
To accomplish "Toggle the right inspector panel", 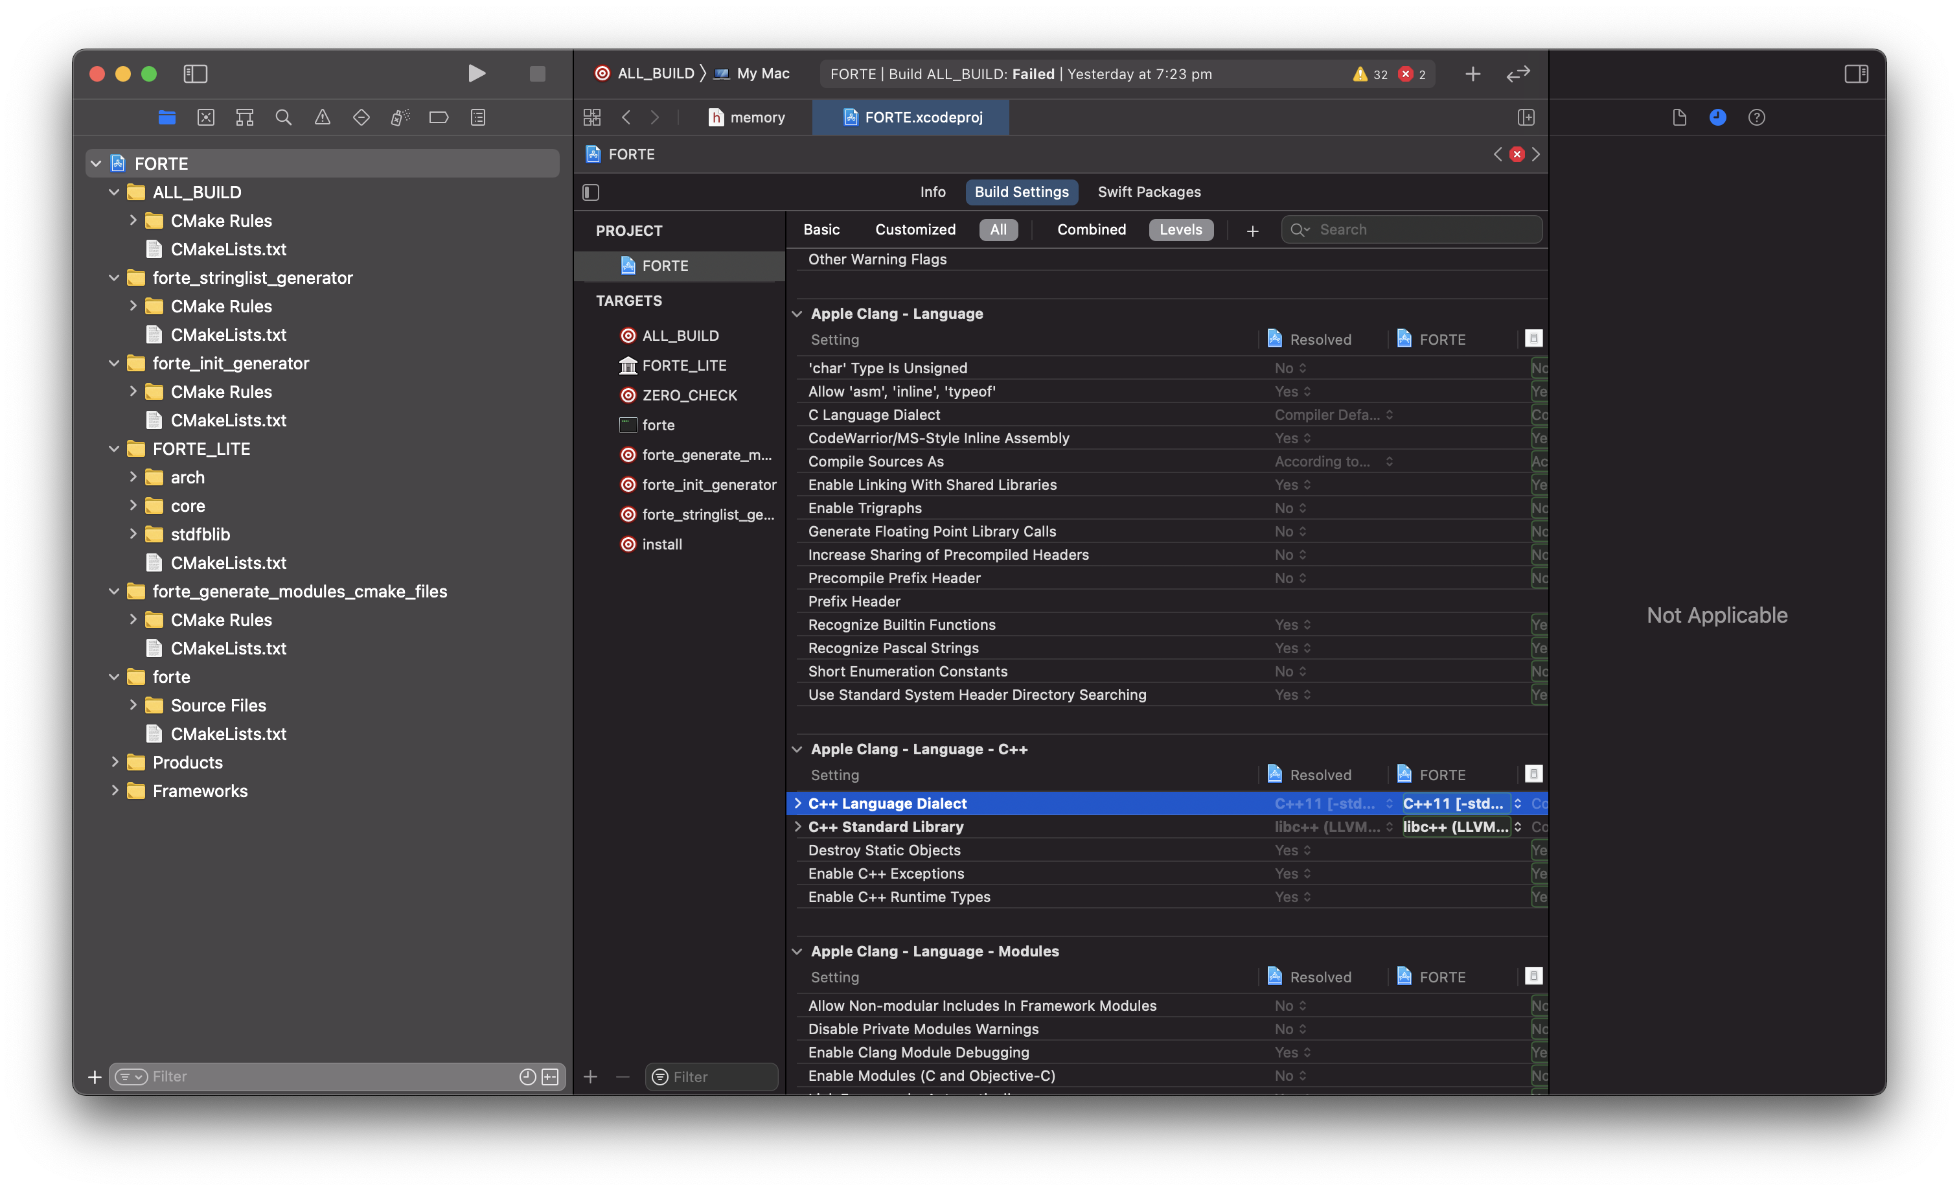I will (1855, 74).
